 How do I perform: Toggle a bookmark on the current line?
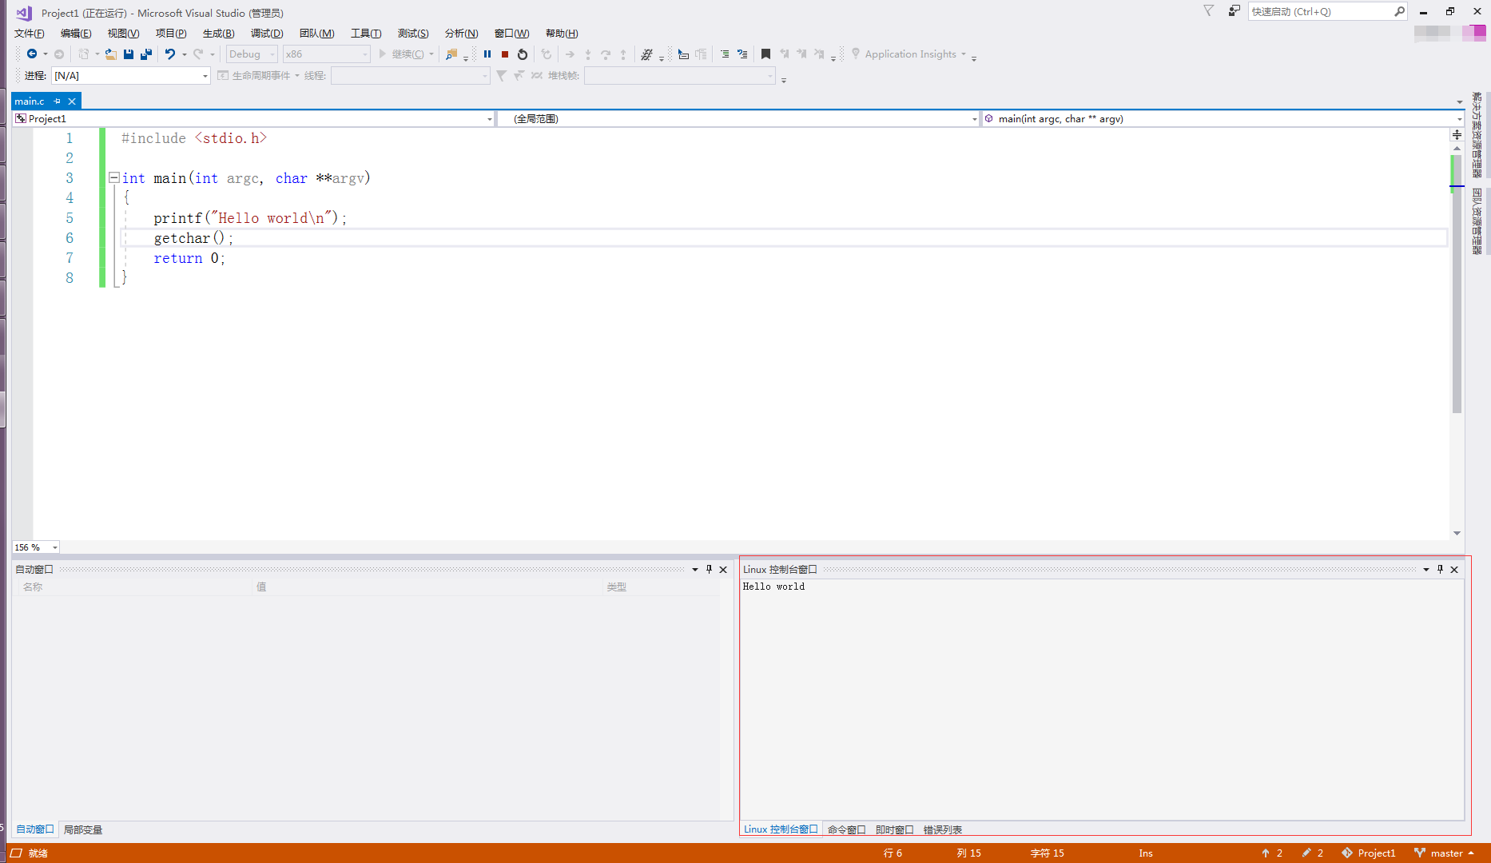(x=765, y=54)
